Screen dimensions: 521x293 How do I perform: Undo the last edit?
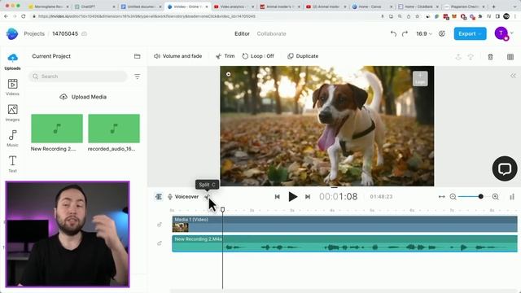coord(393,33)
